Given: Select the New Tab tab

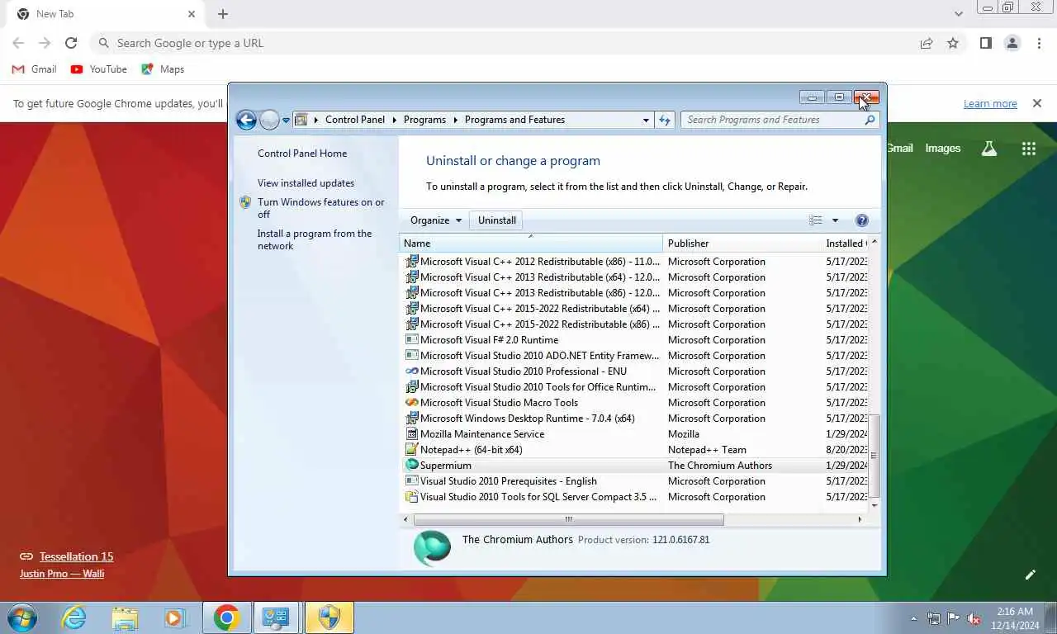Looking at the screenshot, I should coord(107,14).
